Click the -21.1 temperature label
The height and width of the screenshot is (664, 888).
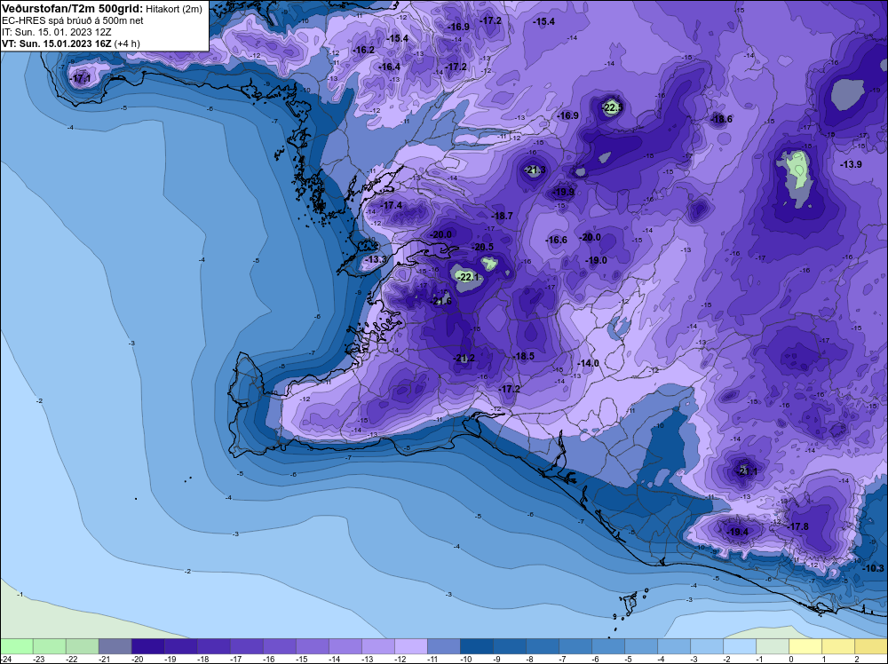747,471
